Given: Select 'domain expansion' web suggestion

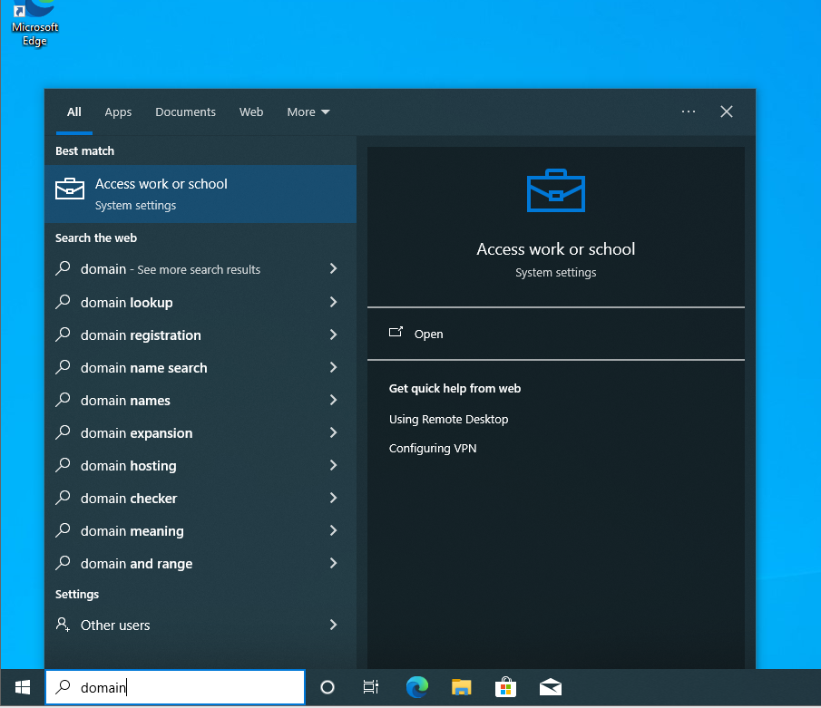Looking at the screenshot, I should (200, 433).
